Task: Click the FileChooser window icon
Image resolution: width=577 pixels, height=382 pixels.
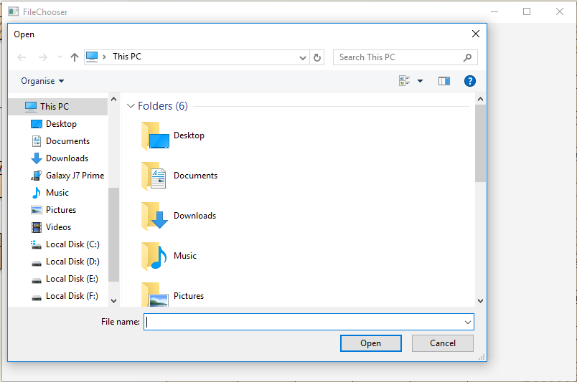Action: pos(13,11)
